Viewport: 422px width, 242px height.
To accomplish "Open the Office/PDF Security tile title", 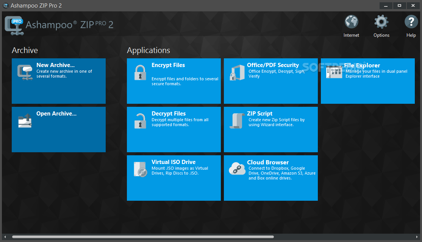I will click(273, 65).
